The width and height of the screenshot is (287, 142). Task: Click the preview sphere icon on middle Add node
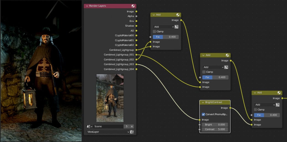point(227,55)
